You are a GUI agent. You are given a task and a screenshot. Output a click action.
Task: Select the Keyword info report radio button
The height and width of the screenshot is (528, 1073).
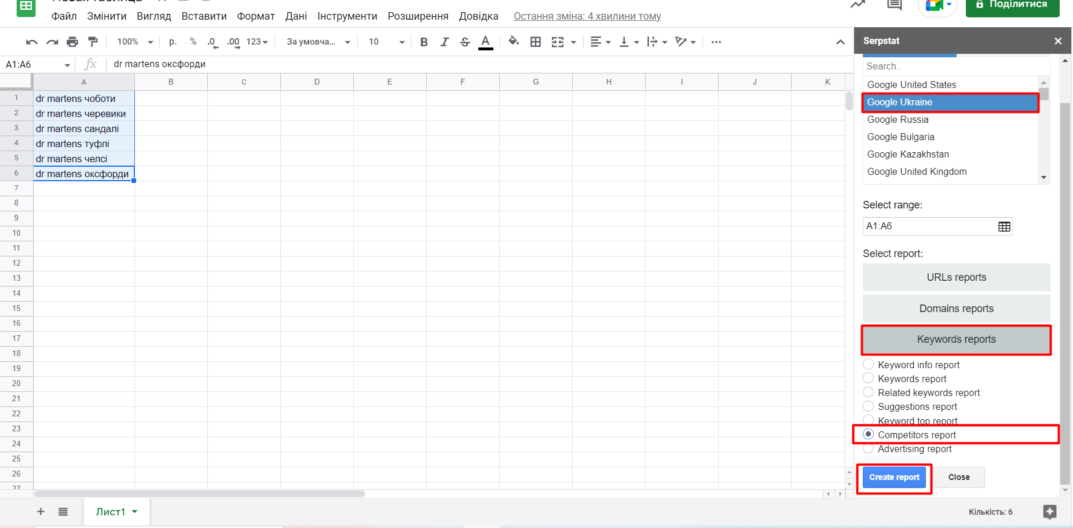(x=869, y=364)
